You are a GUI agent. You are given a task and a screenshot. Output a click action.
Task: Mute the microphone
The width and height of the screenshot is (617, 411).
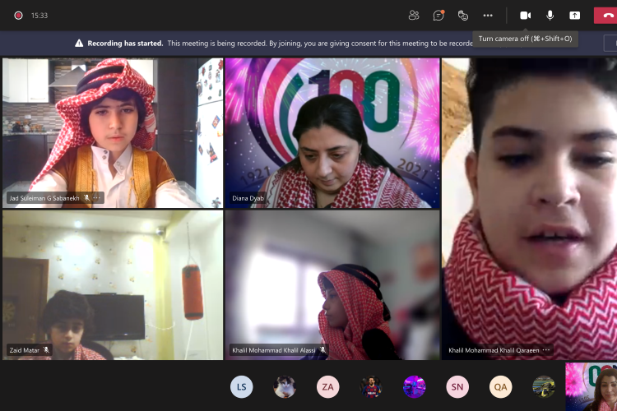click(550, 15)
